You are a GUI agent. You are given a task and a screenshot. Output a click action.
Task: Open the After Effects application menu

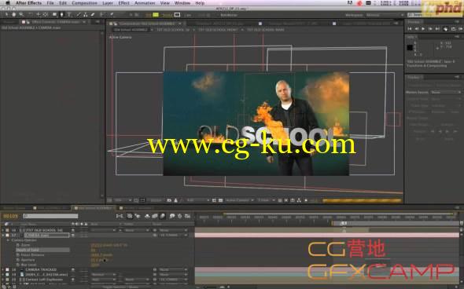click(x=28, y=3)
